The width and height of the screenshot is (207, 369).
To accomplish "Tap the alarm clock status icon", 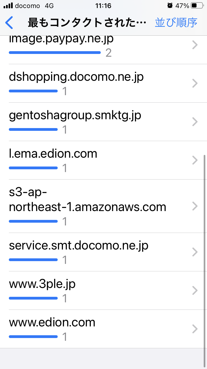I will click(170, 6).
